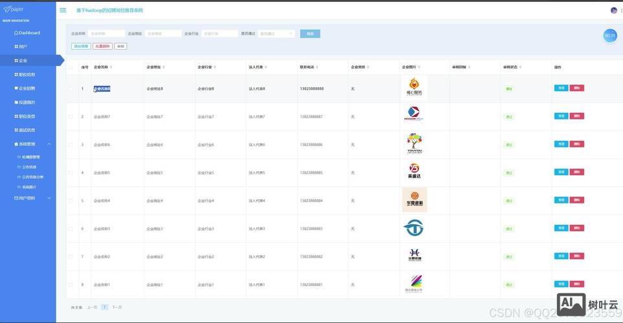
Task: Open the 是否通过 dropdown filter
Action: coord(276,34)
